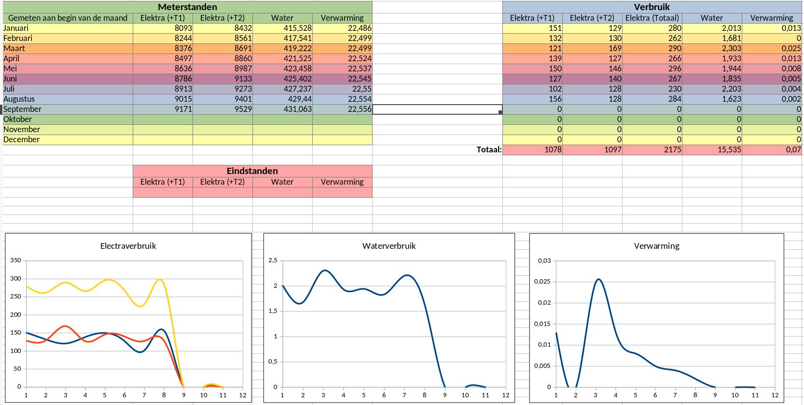Screen dimensions: 804x405
Task: Click the November row label
Action: [68, 129]
